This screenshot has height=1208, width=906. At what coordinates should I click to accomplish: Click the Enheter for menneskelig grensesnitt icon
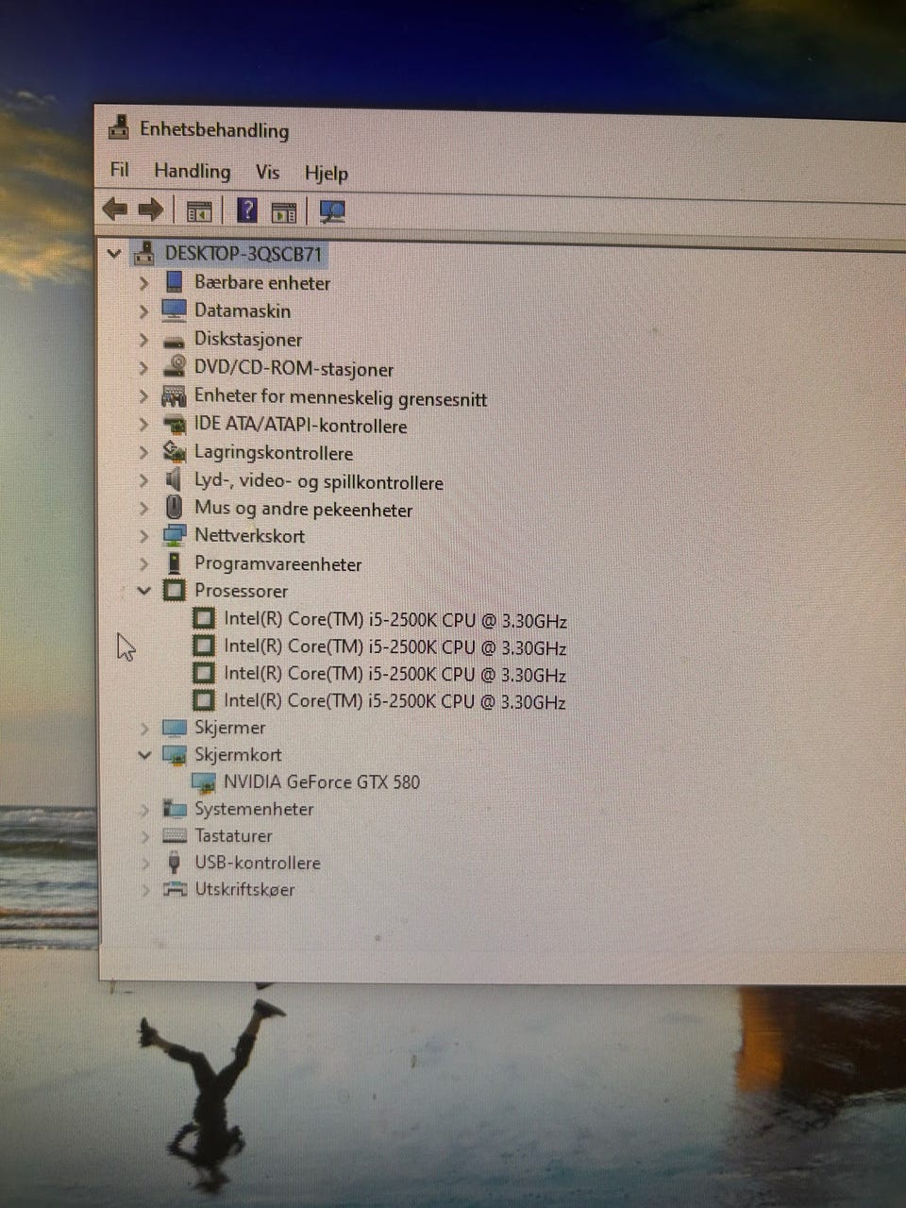(174, 395)
